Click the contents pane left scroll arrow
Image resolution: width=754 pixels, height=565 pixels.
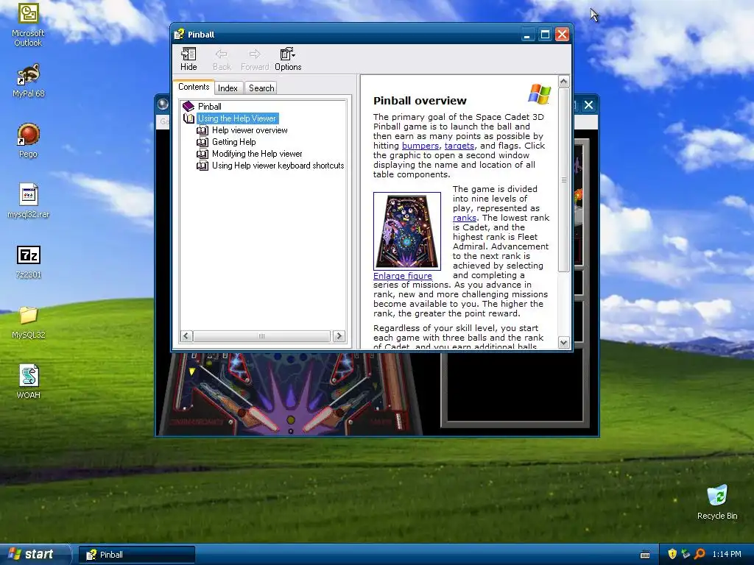click(186, 335)
